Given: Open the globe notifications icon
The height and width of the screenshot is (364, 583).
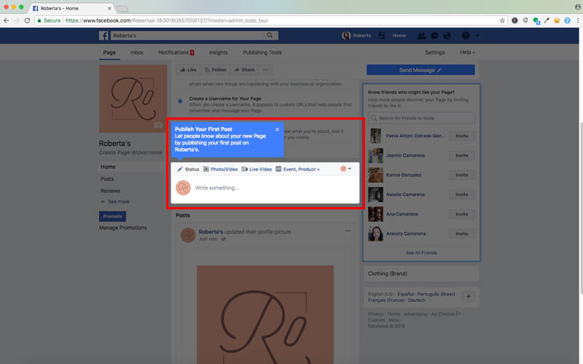Looking at the screenshot, I should [447, 36].
